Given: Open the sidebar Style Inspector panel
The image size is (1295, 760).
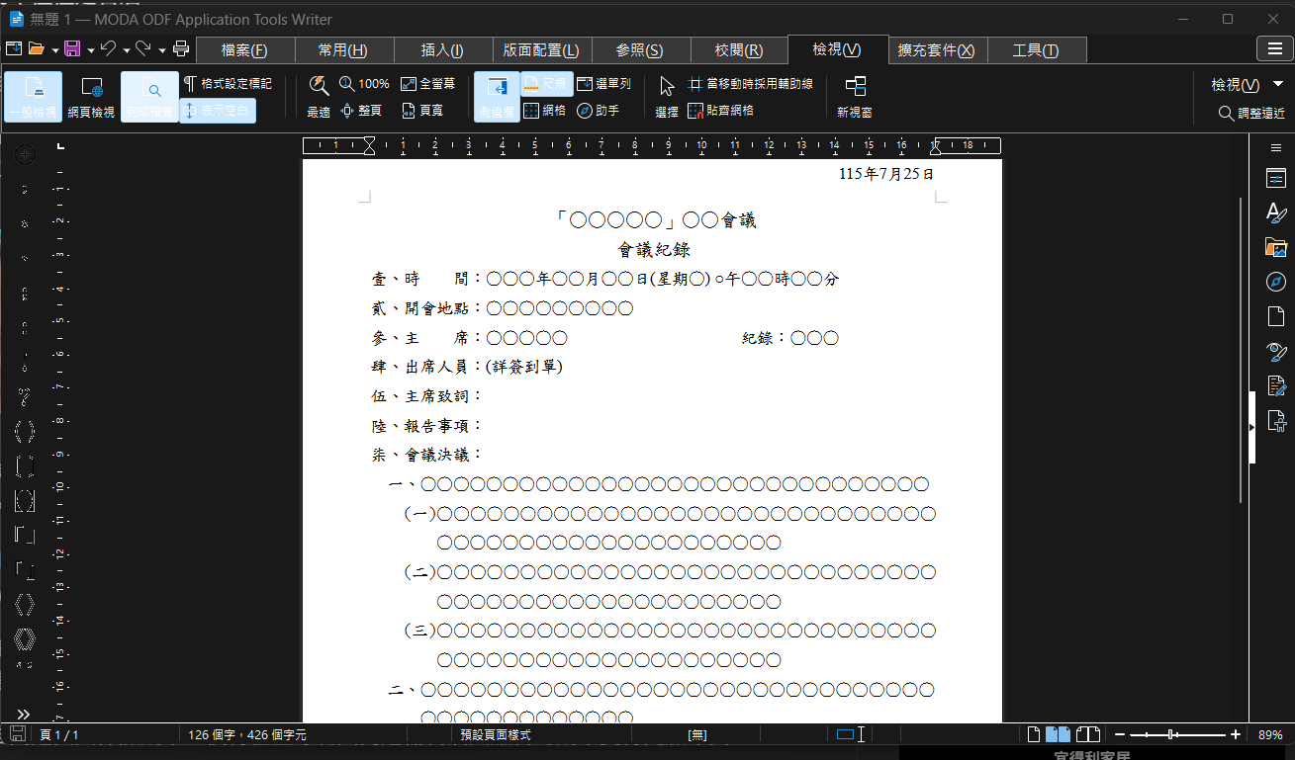Looking at the screenshot, I should [x=1276, y=352].
